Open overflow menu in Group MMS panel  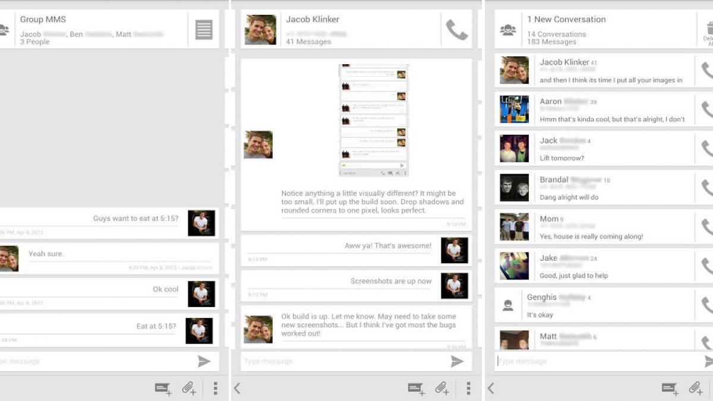click(215, 389)
